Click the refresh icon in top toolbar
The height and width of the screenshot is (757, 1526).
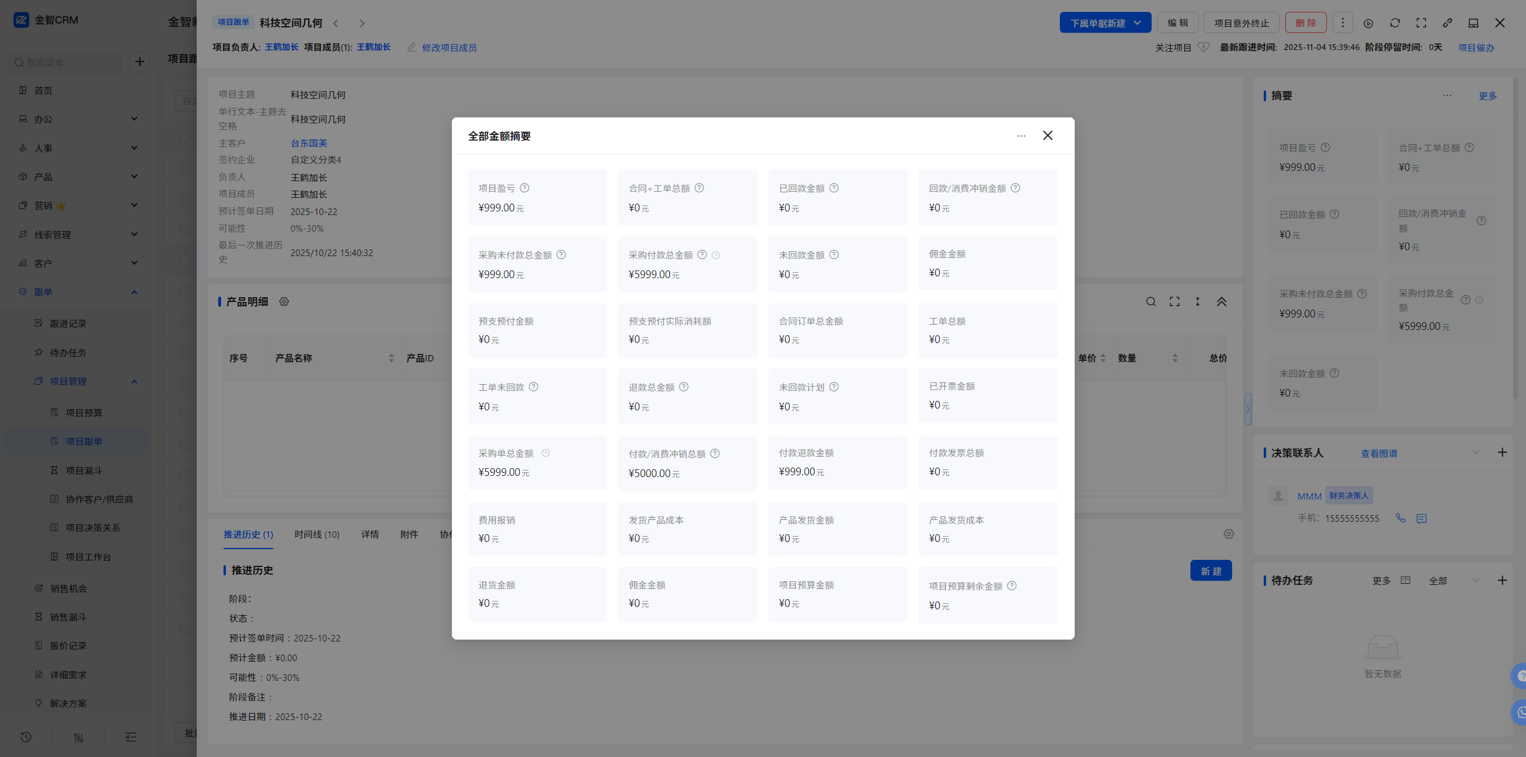pyautogui.click(x=1395, y=23)
